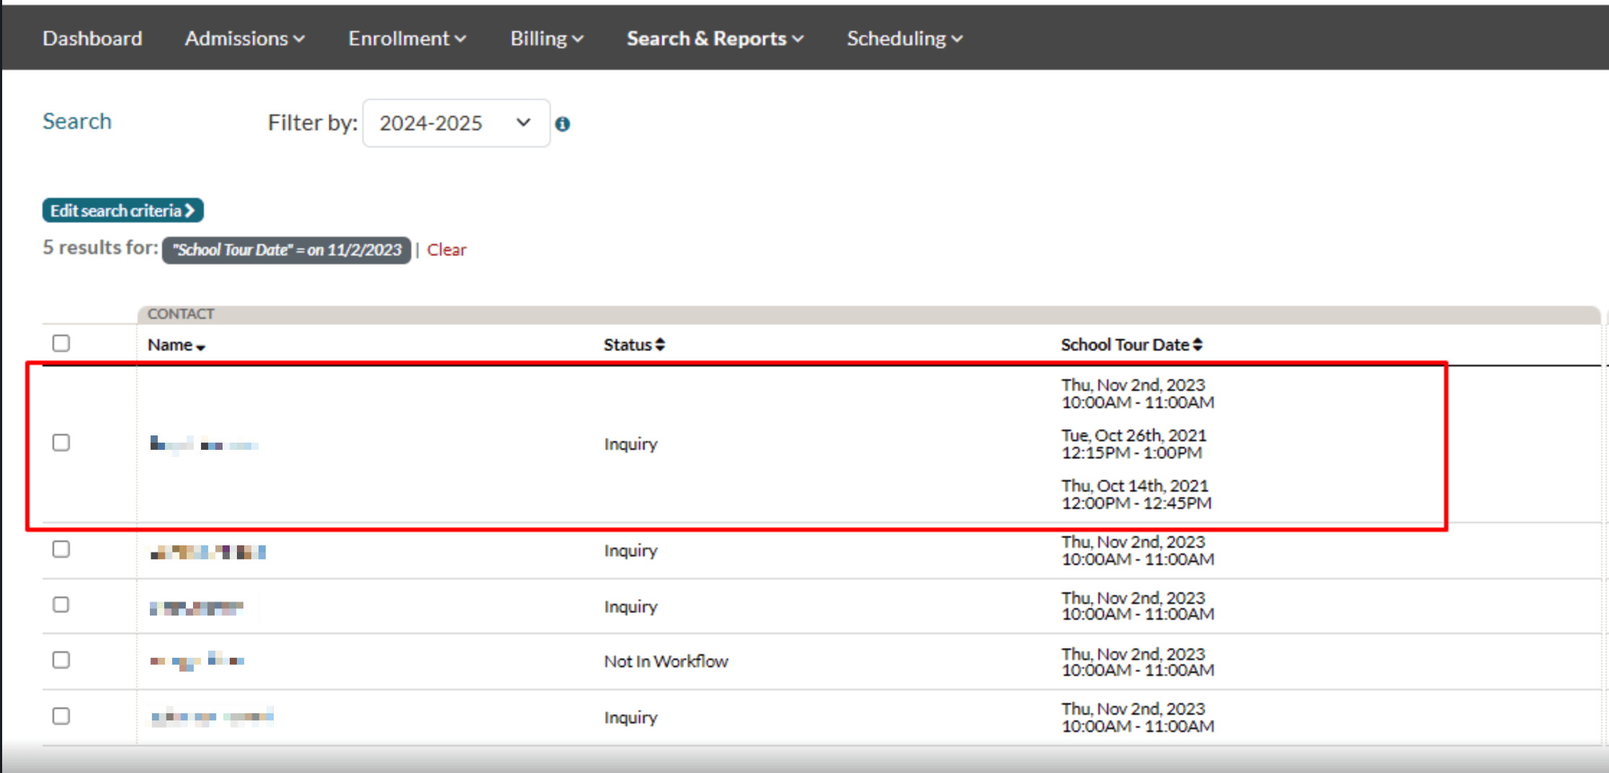Viewport: 1609px width, 773px height.
Task: Tick the select-all checkbox in the table header
Action: (x=61, y=343)
